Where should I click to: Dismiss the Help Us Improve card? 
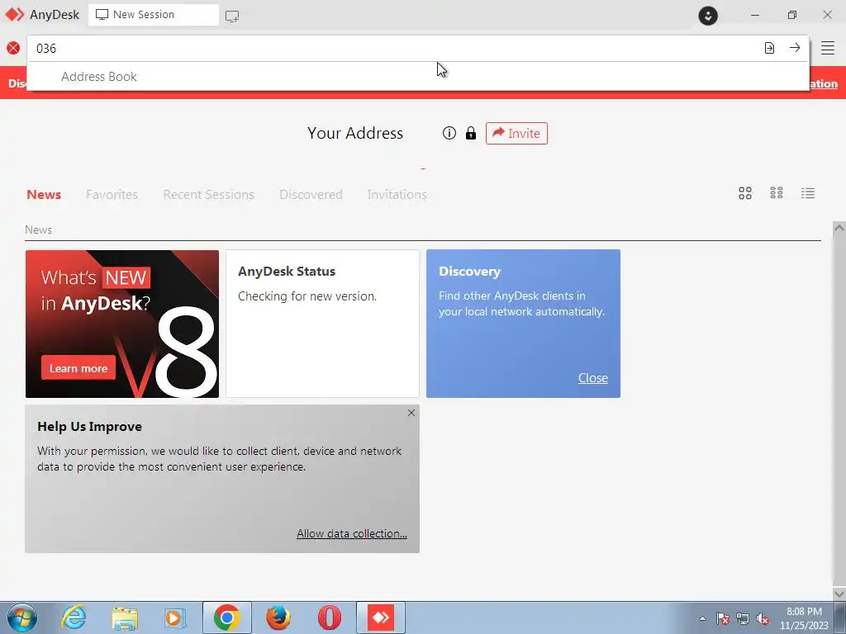[x=411, y=413]
